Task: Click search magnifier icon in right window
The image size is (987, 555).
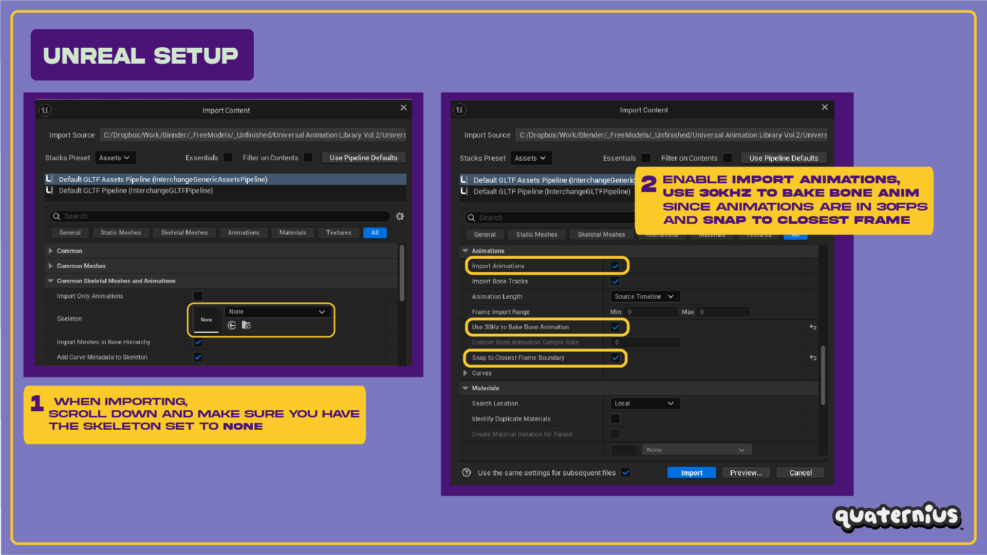Action: click(x=471, y=218)
